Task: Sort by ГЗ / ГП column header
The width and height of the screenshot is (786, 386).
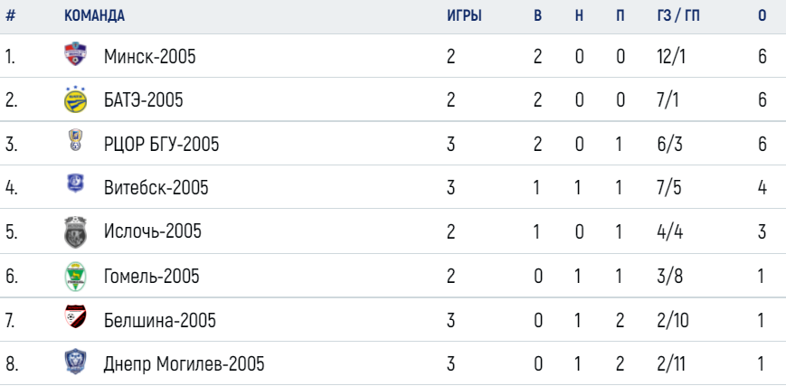Action: point(678,16)
